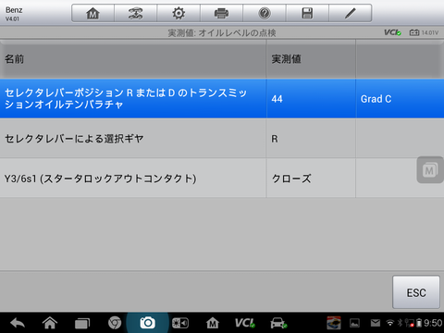Click the Grad C unit cell
Image resolution: width=444 pixels, height=333 pixels.
pos(400,99)
